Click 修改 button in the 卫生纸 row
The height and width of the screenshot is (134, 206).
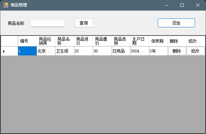(196, 51)
